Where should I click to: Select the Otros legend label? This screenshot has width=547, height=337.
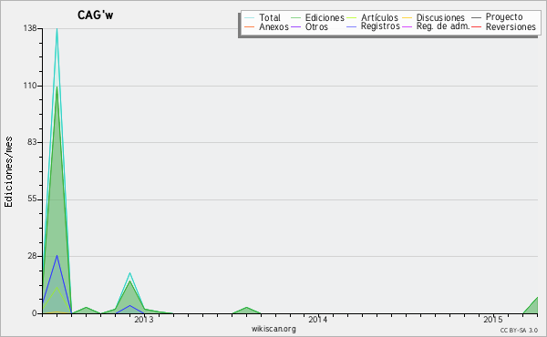click(316, 26)
